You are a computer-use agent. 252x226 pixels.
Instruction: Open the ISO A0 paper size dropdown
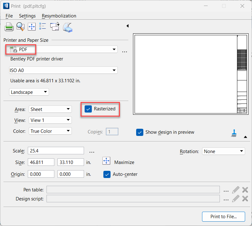click(63, 70)
